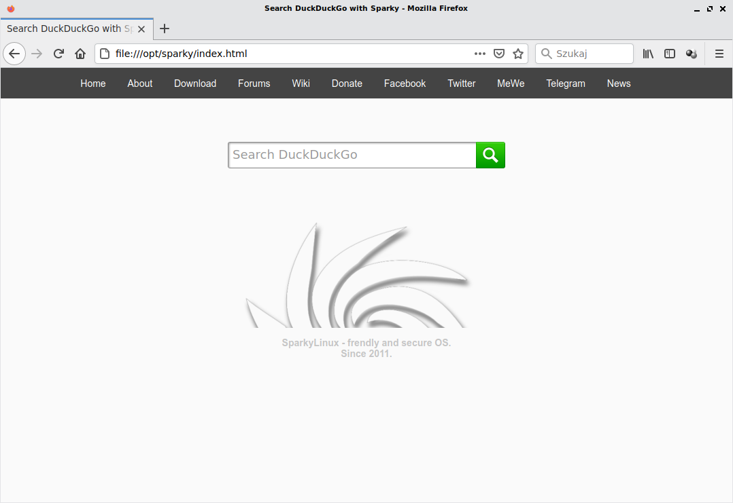Image resolution: width=733 pixels, height=503 pixels.
Task: Maximize the Firefox window
Action: coord(710,8)
